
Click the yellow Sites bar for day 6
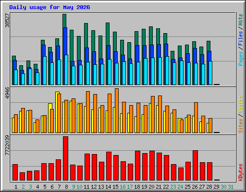point(50,107)
